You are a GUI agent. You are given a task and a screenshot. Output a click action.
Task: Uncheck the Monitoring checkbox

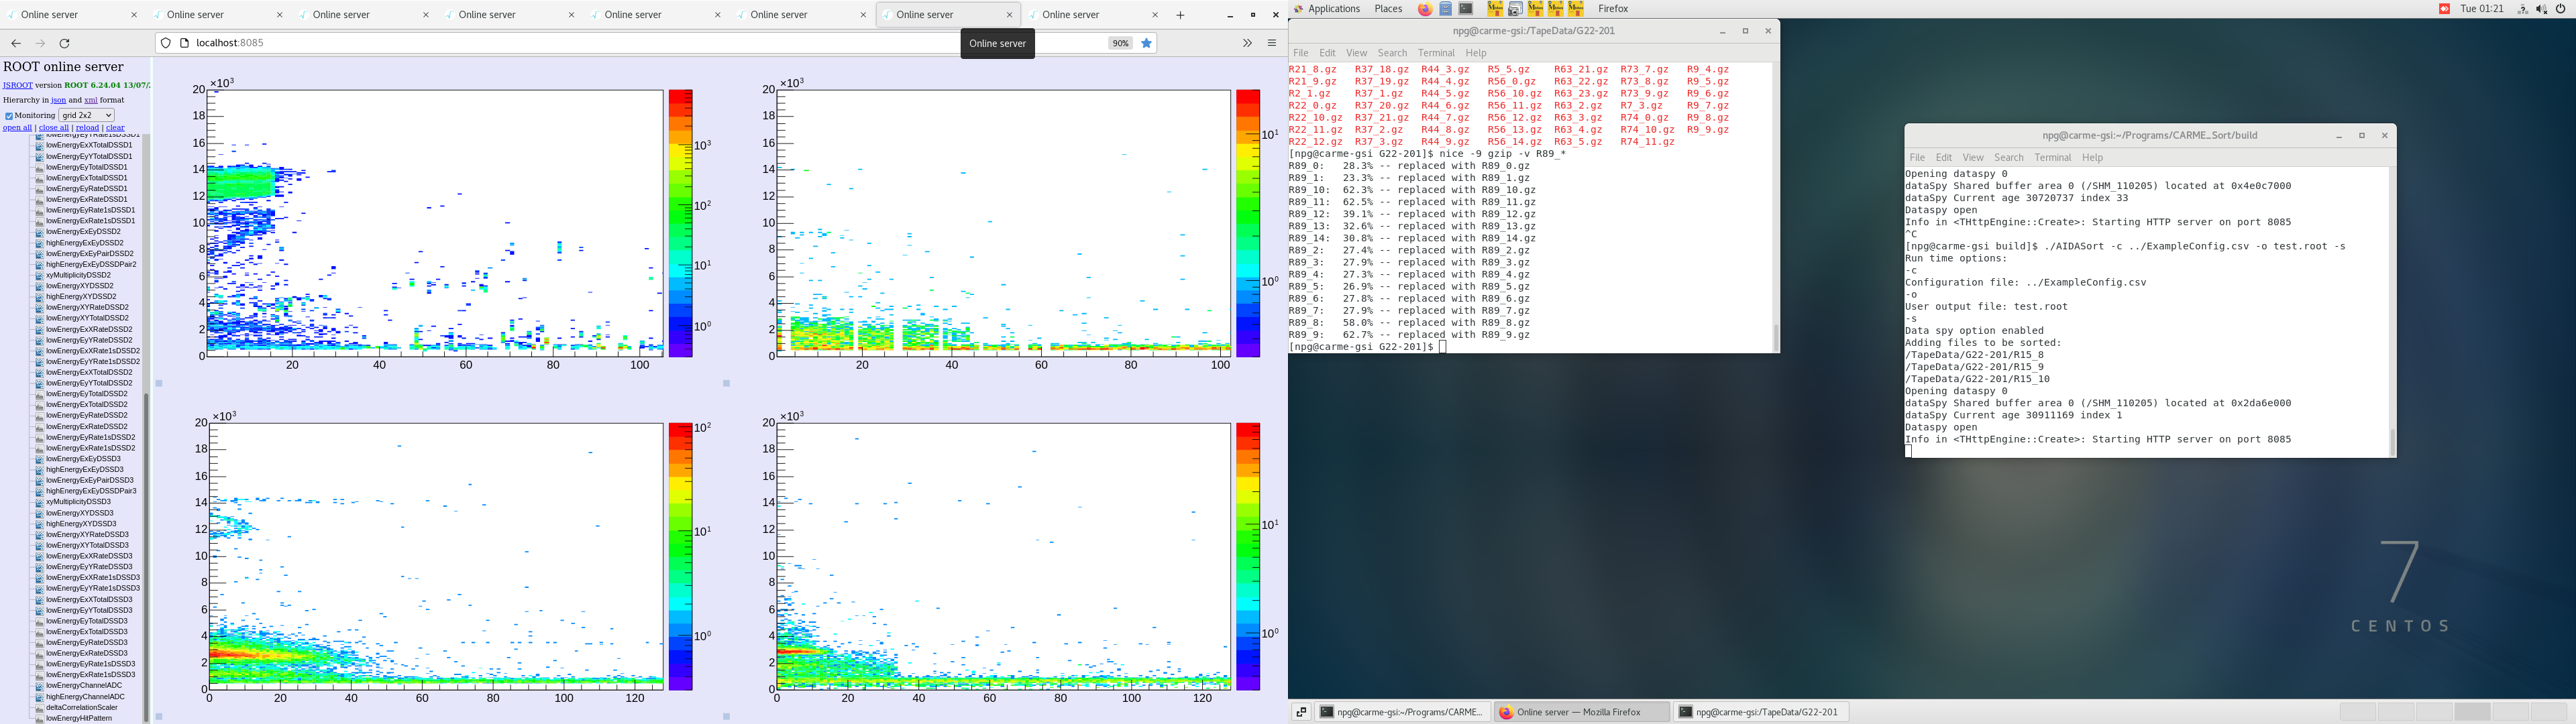click(x=9, y=115)
